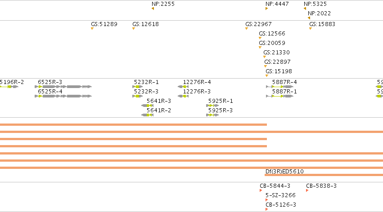Select the 5-SZ-3266 red triangle marker
The width and height of the screenshot is (383, 212).
(267, 200)
